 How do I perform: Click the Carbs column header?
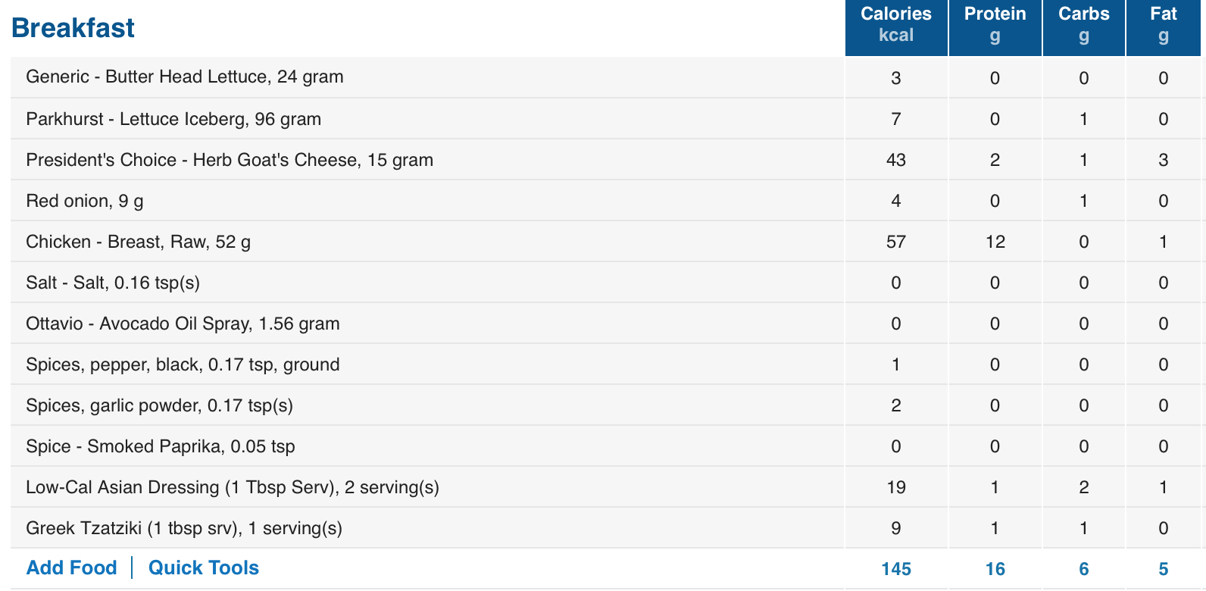pyautogui.click(x=1084, y=24)
